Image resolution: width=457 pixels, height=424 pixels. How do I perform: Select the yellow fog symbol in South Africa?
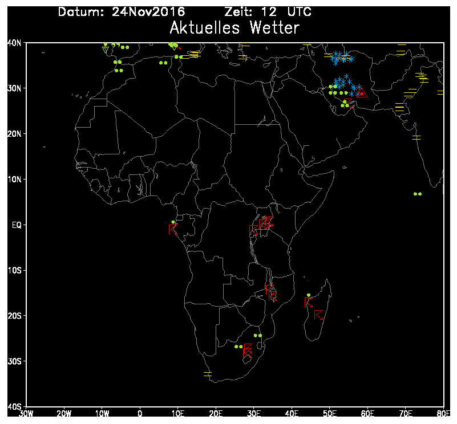pyautogui.click(x=207, y=373)
